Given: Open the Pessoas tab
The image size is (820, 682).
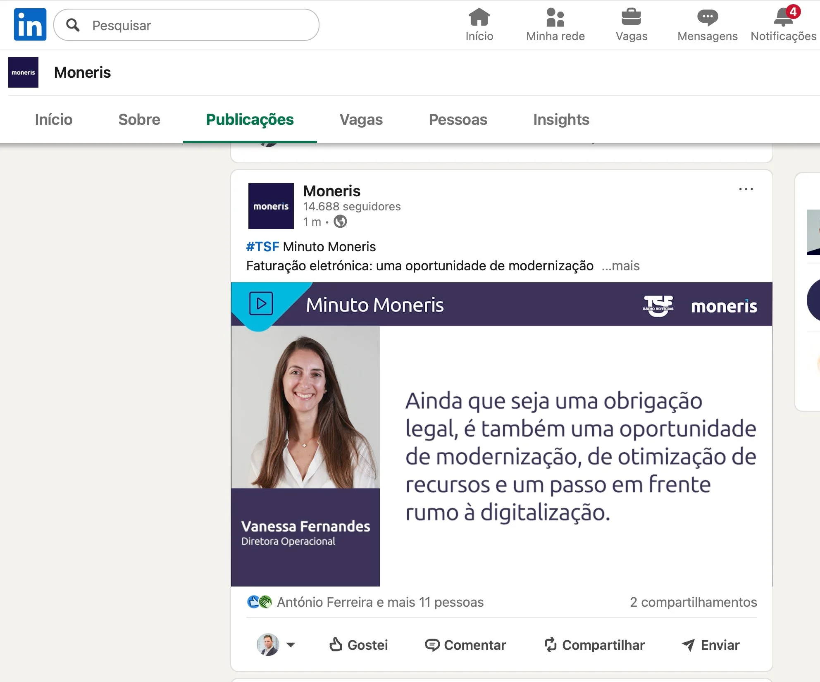Looking at the screenshot, I should 458,119.
